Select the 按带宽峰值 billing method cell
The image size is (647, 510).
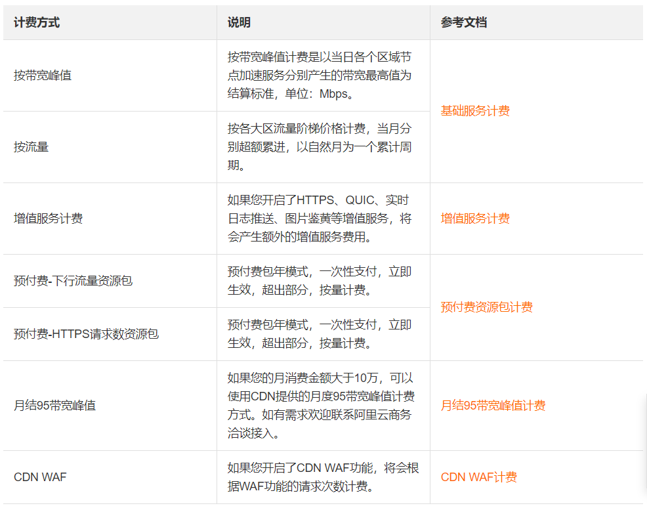pos(43,75)
